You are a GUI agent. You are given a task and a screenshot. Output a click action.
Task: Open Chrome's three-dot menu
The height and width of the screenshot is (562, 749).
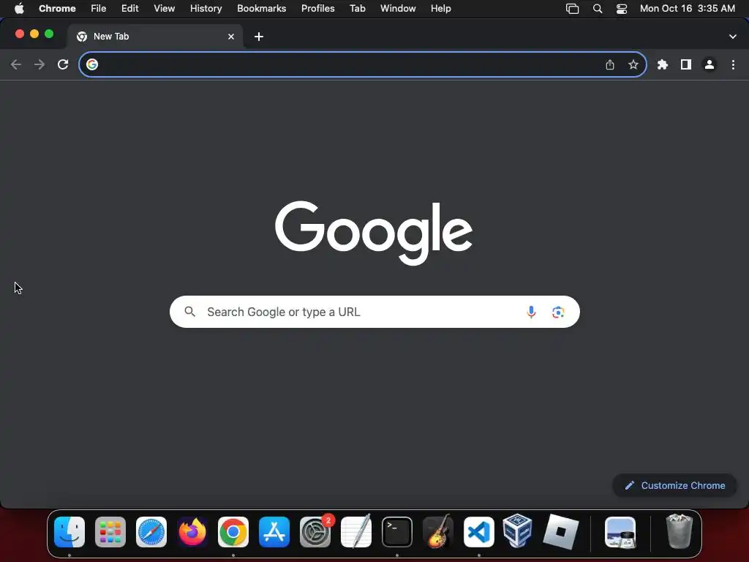coord(733,64)
